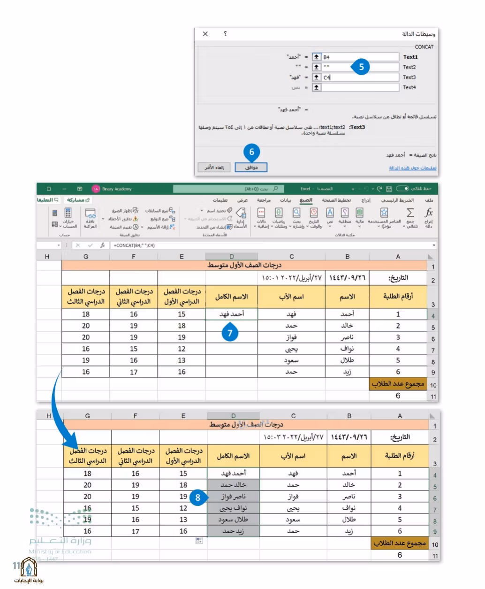Click the التعليقات comments button
The image size is (485, 589).
tap(48, 200)
